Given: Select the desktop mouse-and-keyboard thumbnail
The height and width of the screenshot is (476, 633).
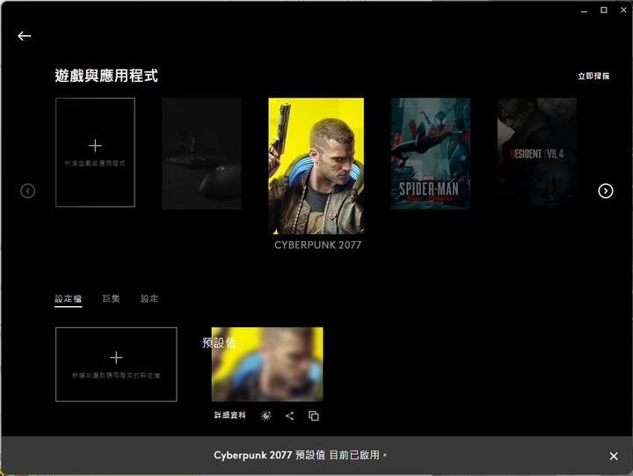Looking at the screenshot, I should pyautogui.click(x=201, y=153).
